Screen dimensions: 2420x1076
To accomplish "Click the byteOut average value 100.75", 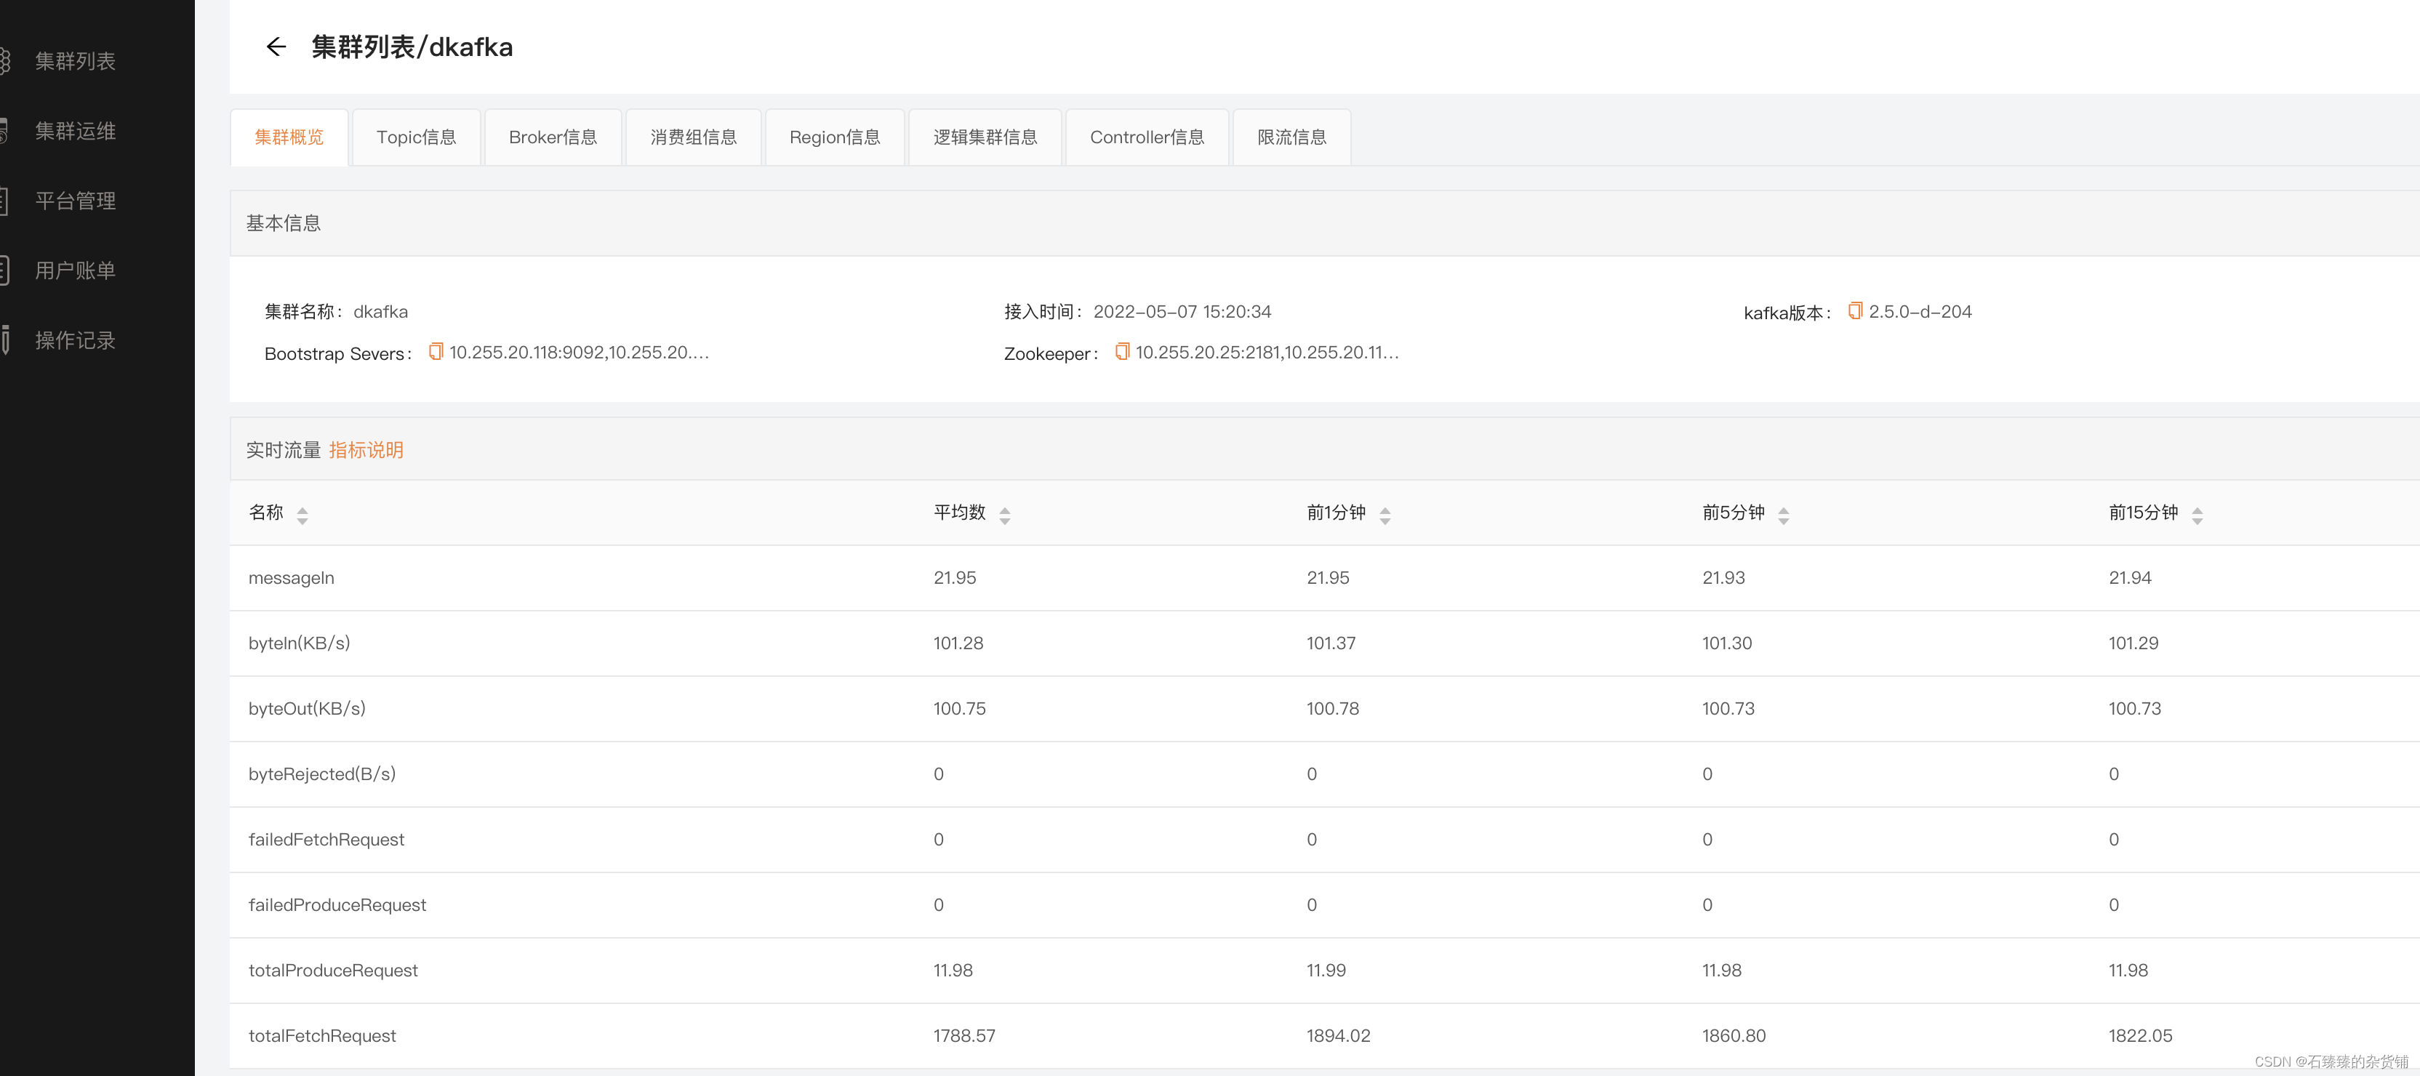I will [x=959, y=709].
